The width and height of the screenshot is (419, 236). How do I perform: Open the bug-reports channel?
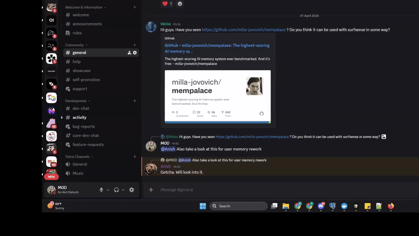pos(101,127)
